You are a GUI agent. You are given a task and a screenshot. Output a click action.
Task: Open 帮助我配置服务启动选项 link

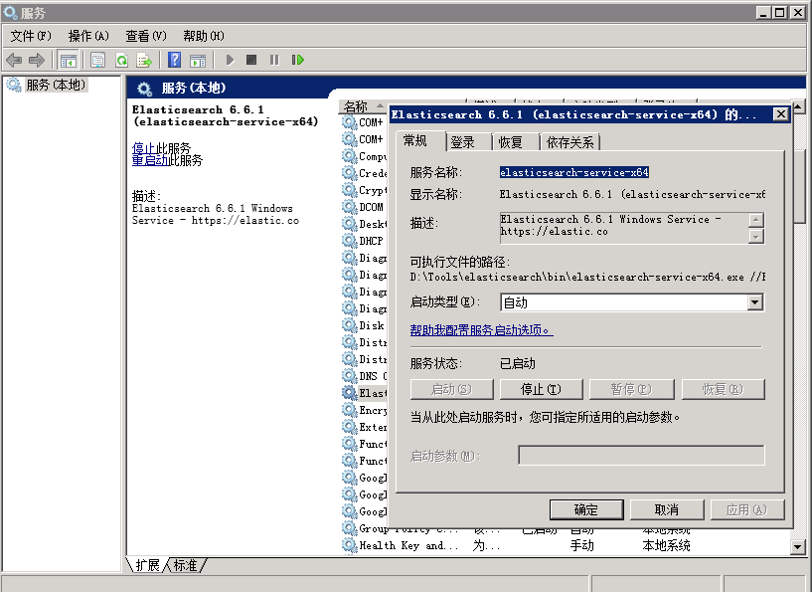[482, 329]
